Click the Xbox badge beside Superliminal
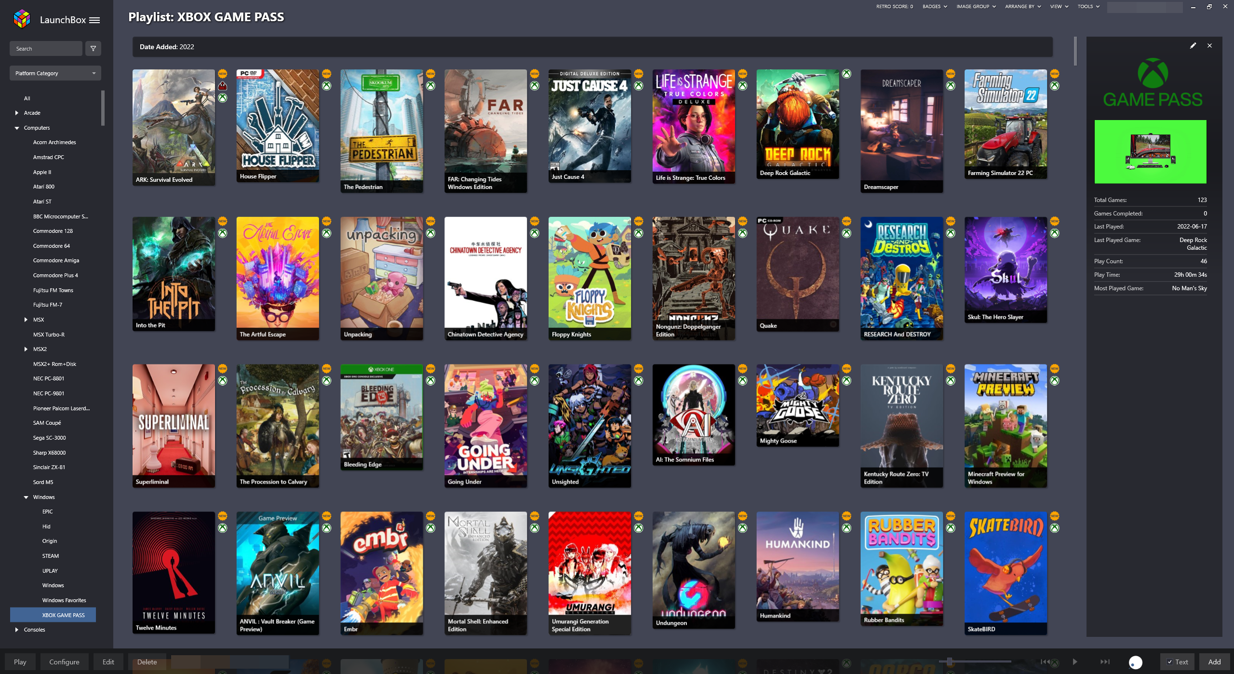The width and height of the screenshot is (1234, 674). 223,381
